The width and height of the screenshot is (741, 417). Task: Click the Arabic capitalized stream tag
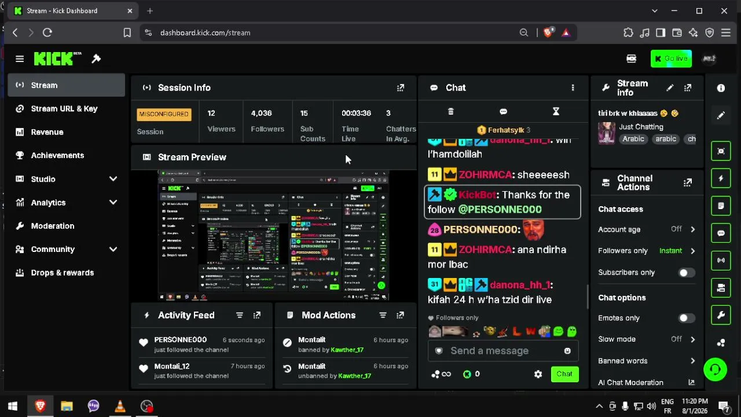pyautogui.click(x=633, y=139)
